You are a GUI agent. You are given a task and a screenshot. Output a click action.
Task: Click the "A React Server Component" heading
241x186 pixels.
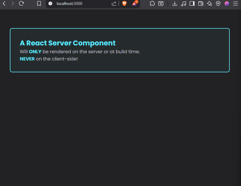[68, 43]
